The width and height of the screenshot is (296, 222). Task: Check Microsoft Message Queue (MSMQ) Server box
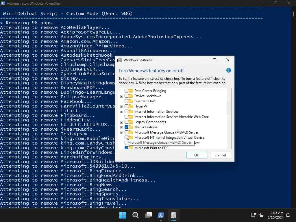(x=127, y=132)
